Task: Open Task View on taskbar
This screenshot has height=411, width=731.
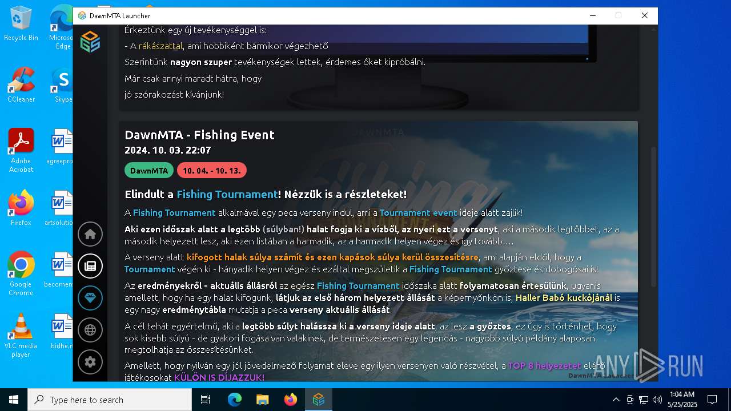Action: [206, 400]
